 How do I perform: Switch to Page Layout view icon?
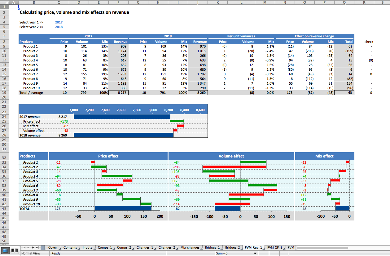point(14,251)
